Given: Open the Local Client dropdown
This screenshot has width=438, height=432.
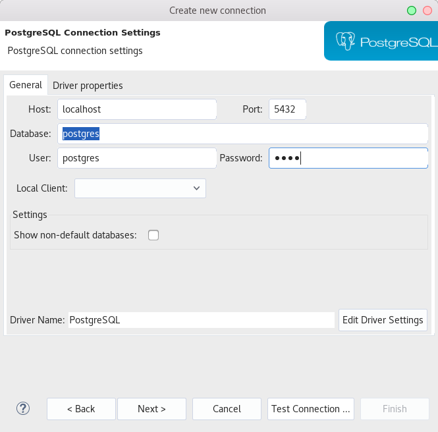Looking at the screenshot, I should (x=140, y=188).
